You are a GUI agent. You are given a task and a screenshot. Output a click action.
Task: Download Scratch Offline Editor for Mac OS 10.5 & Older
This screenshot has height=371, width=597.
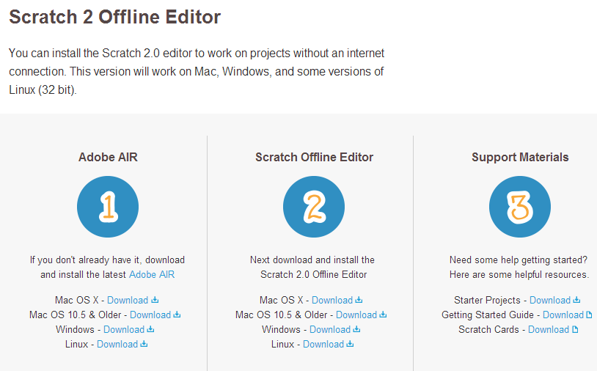[x=356, y=315]
